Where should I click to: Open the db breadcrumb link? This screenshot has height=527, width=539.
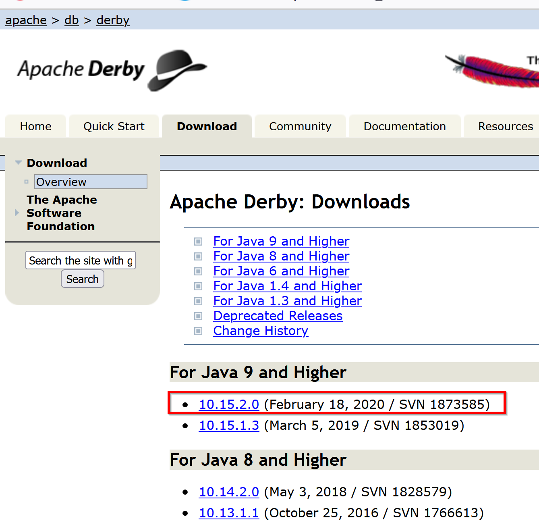[x=72, y=20]
